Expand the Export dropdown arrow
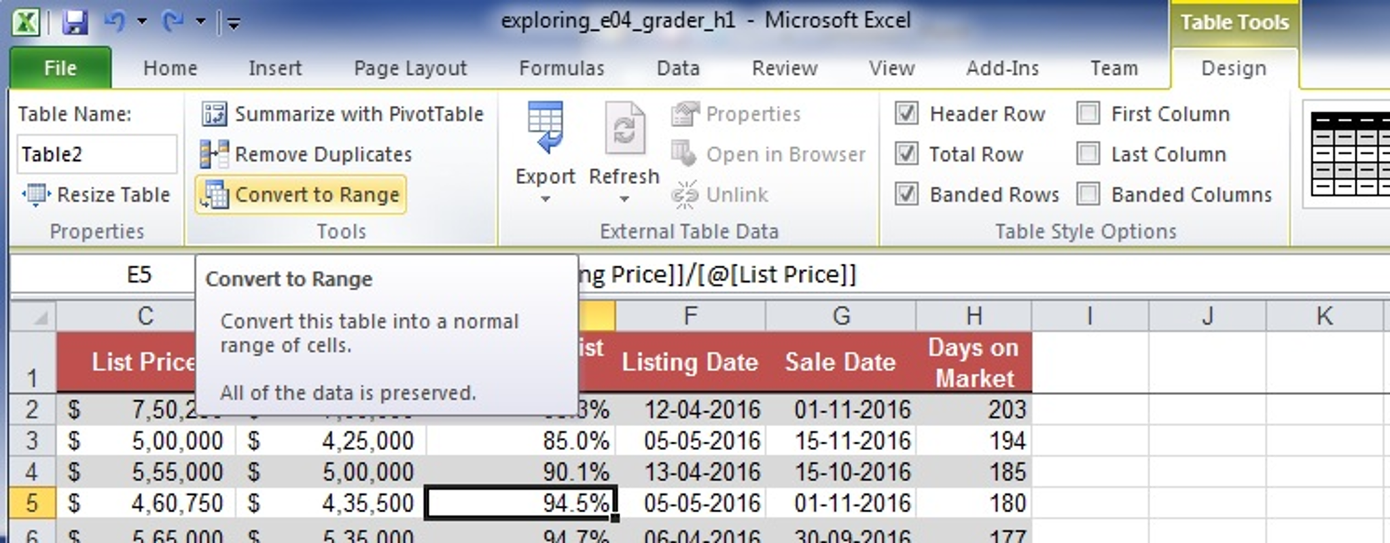Image resolution: width=1390 pixels, height=543 pixels. click(x=546, y=199)
